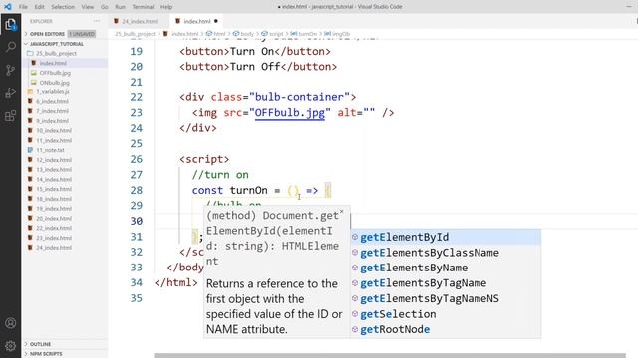Choose getElementsByTagName suggestion

[446, 282]
